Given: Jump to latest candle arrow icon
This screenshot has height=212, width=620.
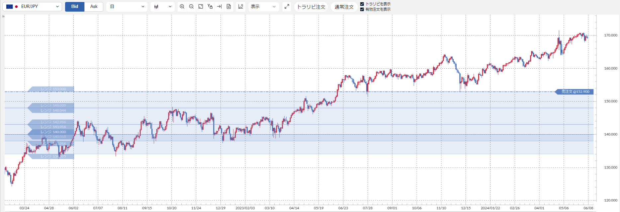Looking at the screenshot, I should click(219, 7).
